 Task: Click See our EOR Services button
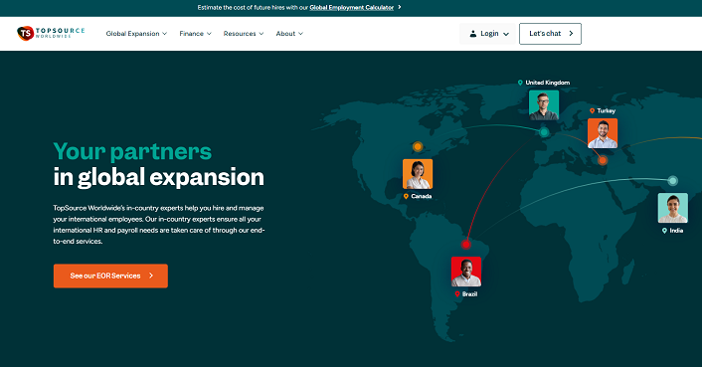[x=110, y=275]
